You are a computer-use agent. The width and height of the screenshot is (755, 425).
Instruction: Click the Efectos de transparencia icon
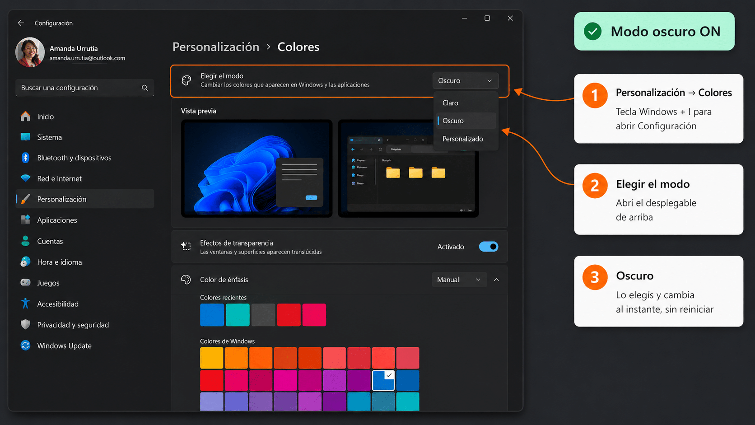pyautogui.click(x=186, y=247)
